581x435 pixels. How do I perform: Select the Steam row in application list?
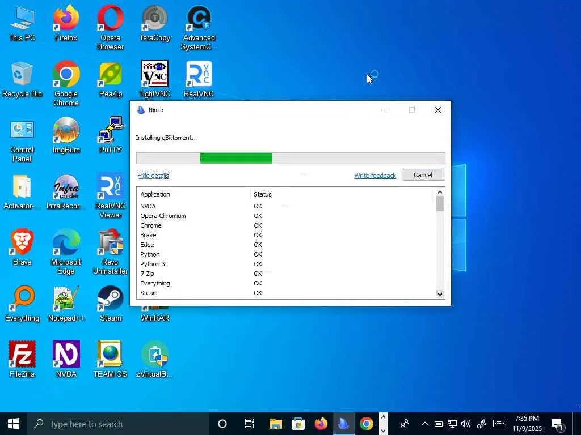click(x=149, y=293)
